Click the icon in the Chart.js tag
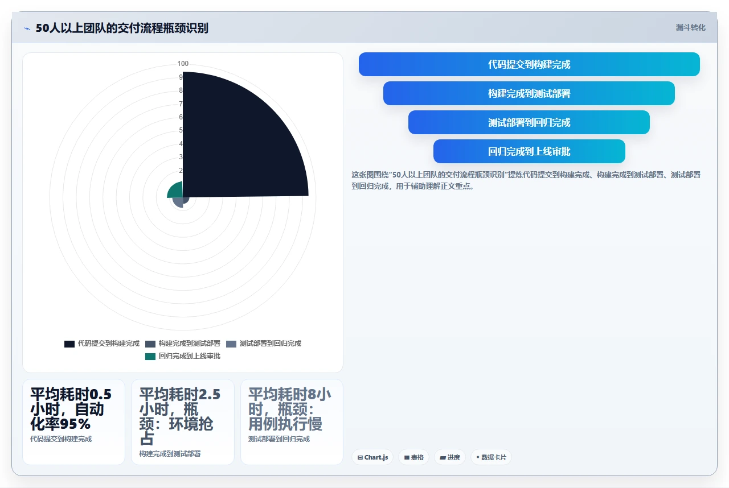This screenshot has width=729, height=488. pyautogui.click(x=360, y=457)
